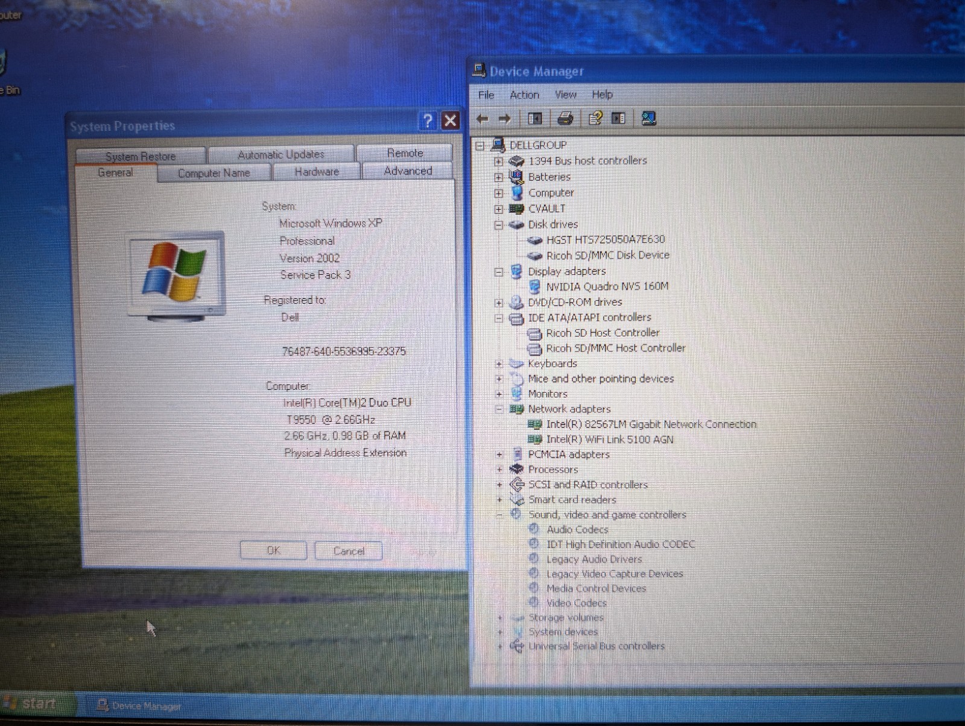Select the NVIDIA Quadro NVS 160M icon
This screenshot has width=965, height=726.
(x=534, y=286)
